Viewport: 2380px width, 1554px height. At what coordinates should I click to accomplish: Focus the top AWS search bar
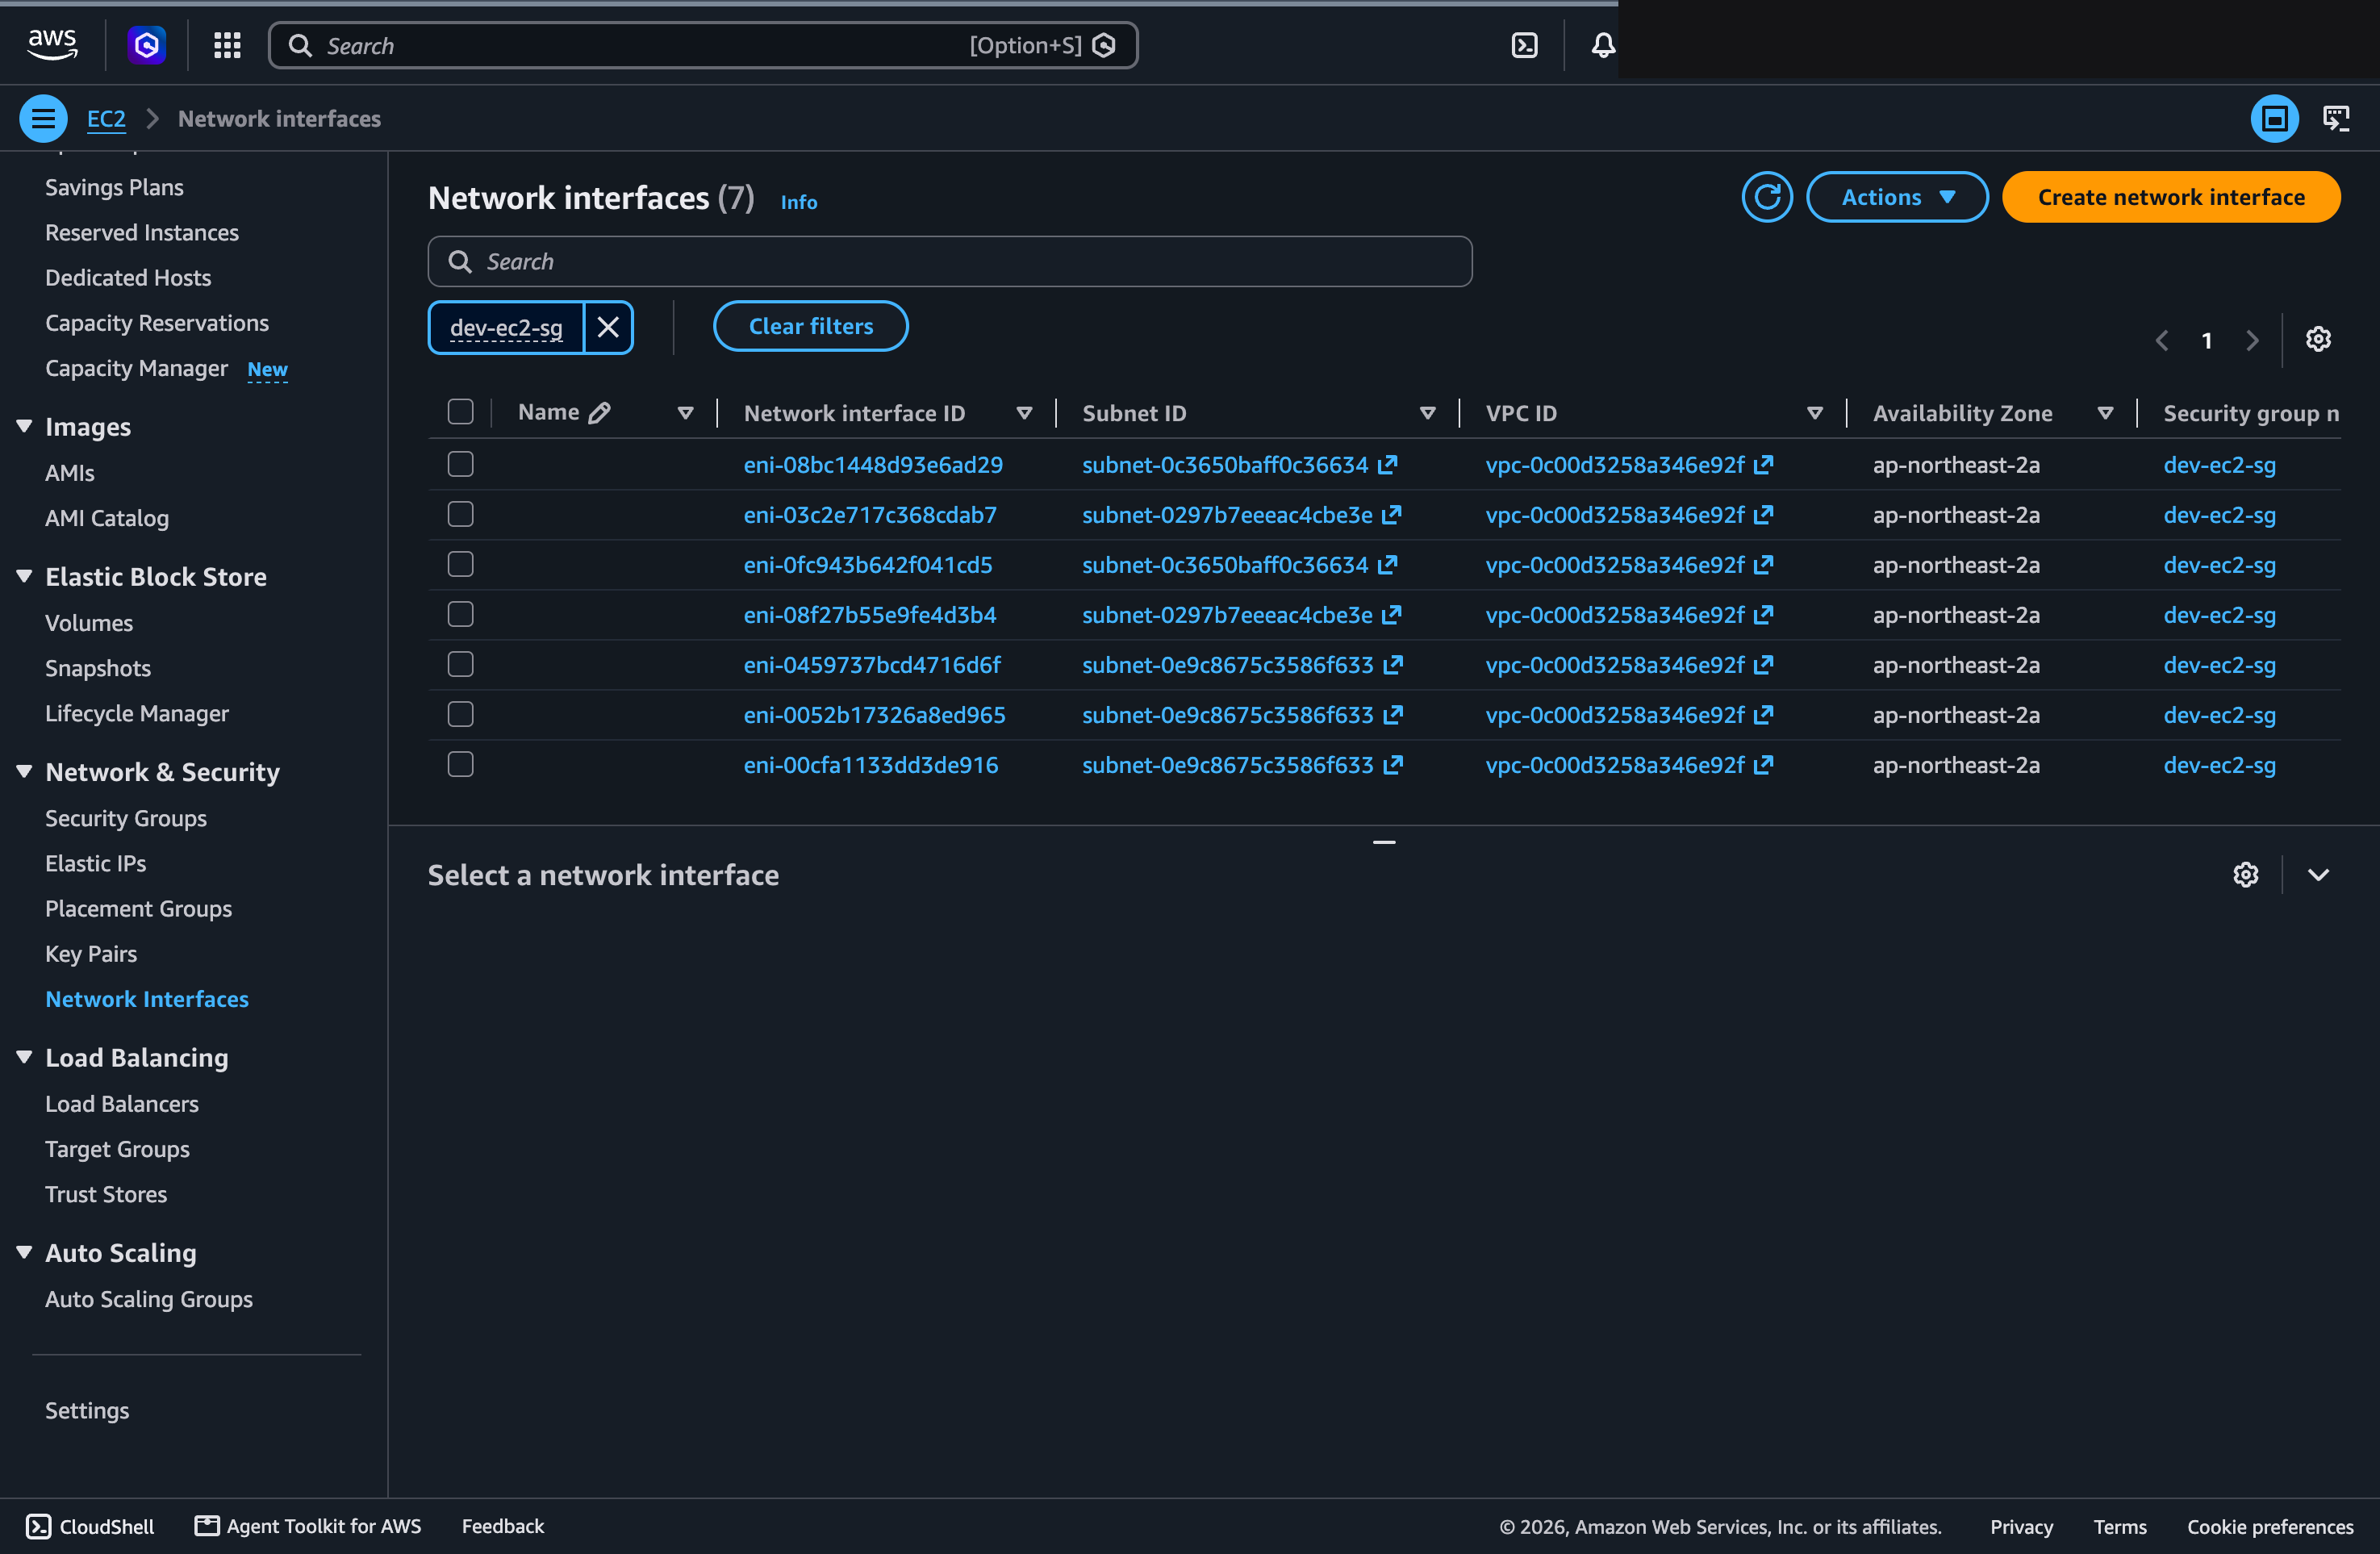(703, 45)
